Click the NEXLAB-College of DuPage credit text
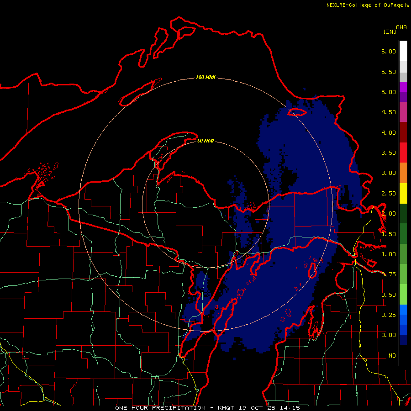Screen dimensions: 411x411 [x=364, y=5]
